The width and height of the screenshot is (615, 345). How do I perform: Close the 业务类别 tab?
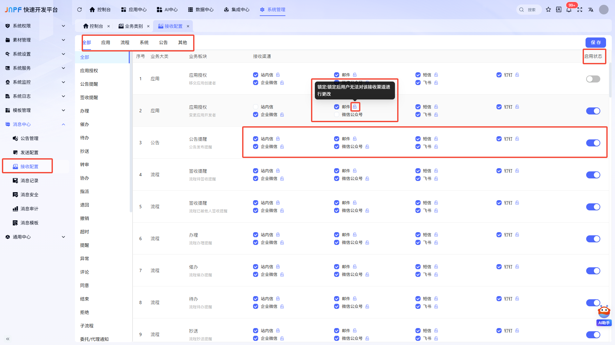(148, 26)
